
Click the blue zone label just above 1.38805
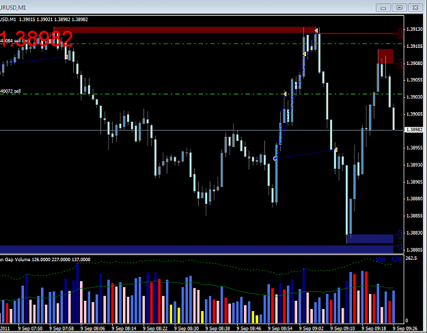401,245
